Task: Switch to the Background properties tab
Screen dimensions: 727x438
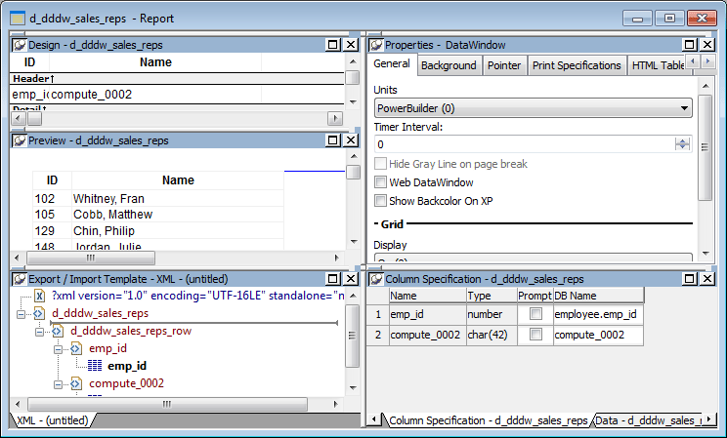Action: coord(449,65)
